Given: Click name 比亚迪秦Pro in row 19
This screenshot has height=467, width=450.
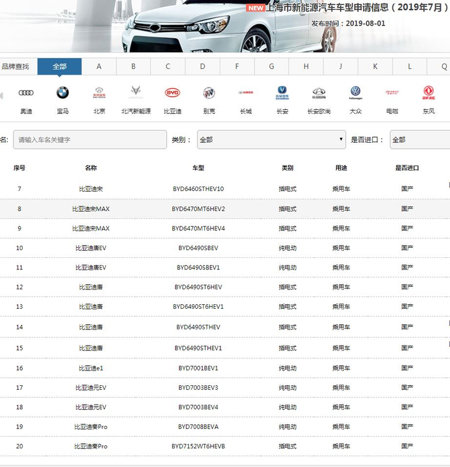Looking at the screenshot, I should point(91,426).
